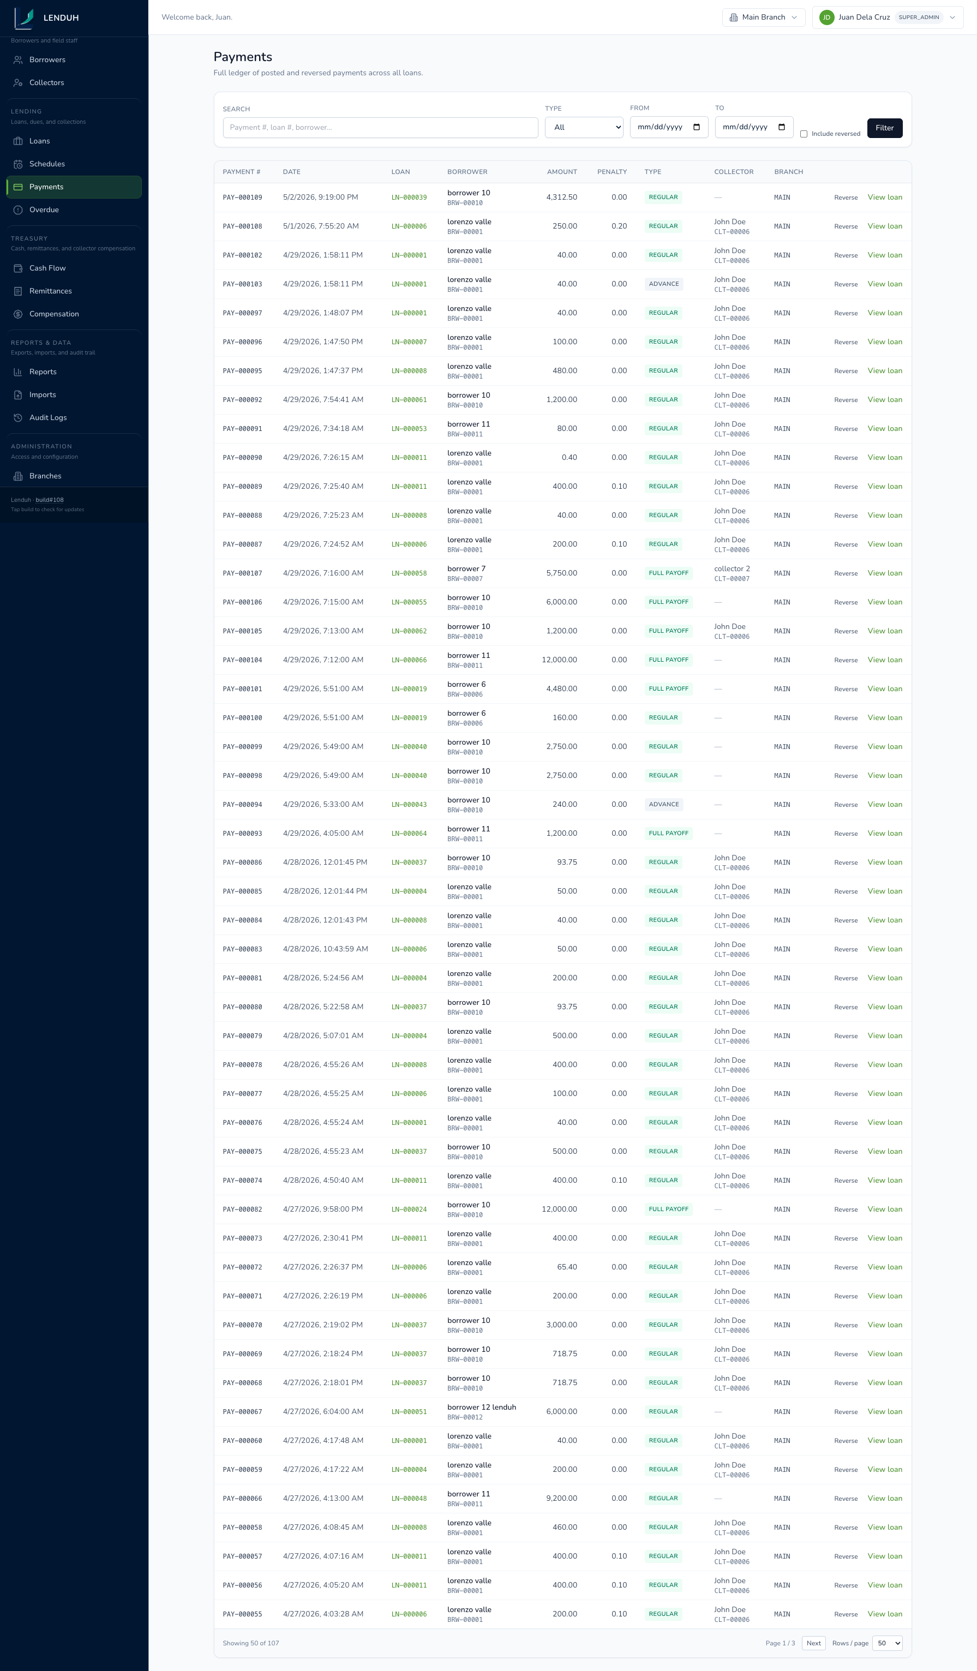
Task: Go to Audit Logs in the sidebar
Action: coord(74,418)
